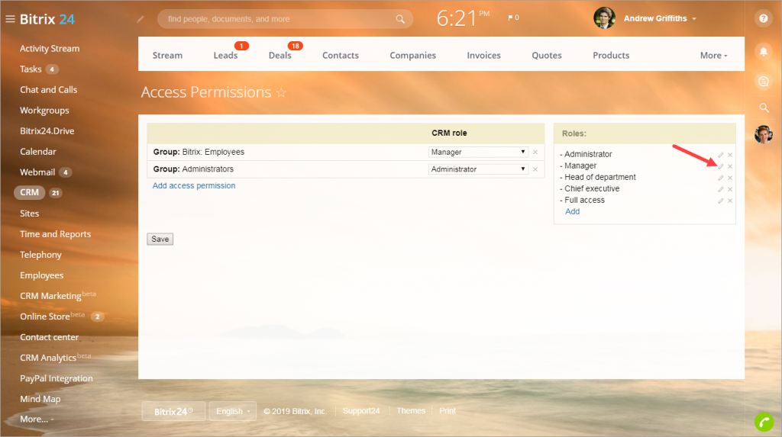Remove Bitrix: Employees group permission

(x=535, y=152)
